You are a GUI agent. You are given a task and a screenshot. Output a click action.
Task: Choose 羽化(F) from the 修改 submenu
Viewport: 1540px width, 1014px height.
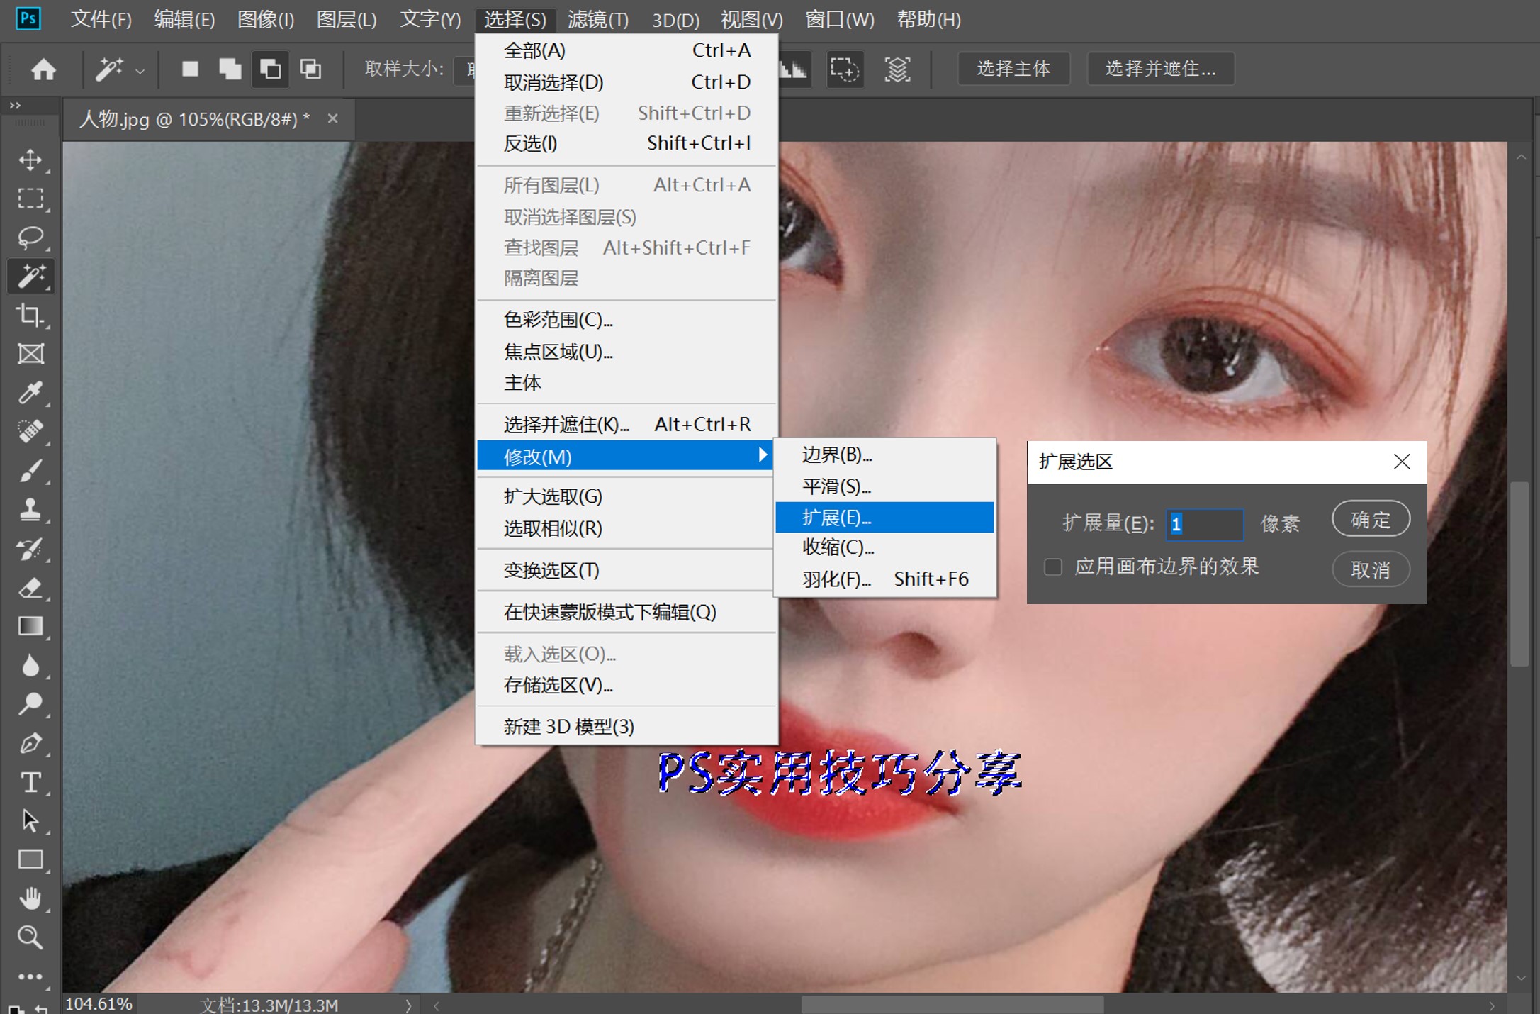[x=836, y=578]
